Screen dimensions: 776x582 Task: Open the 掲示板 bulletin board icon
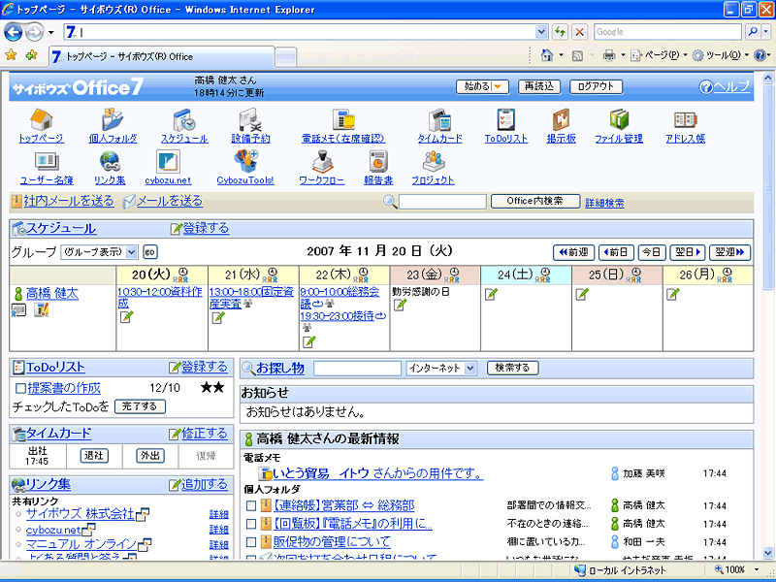click(x=562, y=119)
